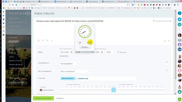Click the Pocket extension icon
The height and width of the screenshot is (102, 182).
(x=151, y=5)
